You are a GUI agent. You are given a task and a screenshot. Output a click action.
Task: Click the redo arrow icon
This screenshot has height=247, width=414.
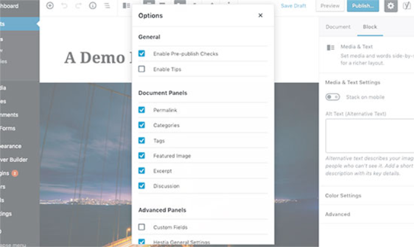[79, 6]
